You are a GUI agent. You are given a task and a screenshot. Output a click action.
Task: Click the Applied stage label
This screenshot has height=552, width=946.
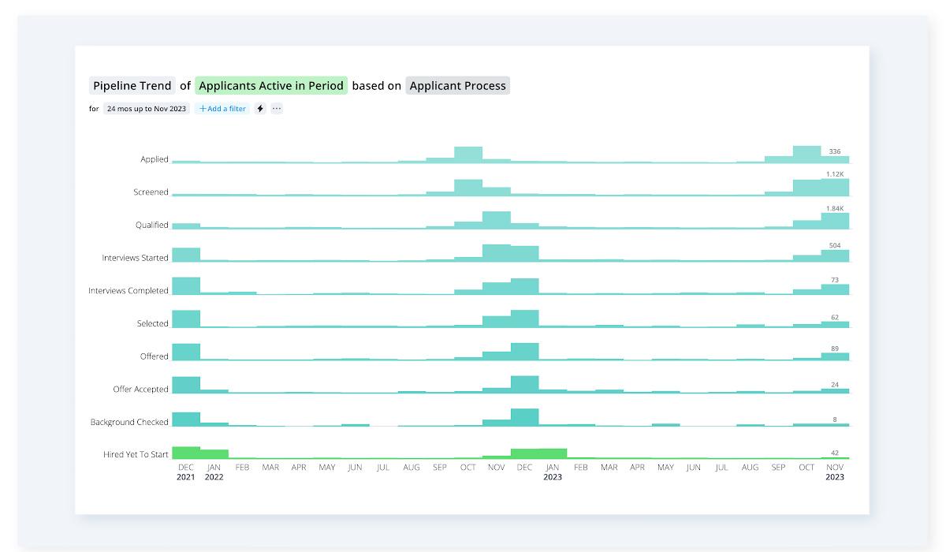[x=155, y=159]
